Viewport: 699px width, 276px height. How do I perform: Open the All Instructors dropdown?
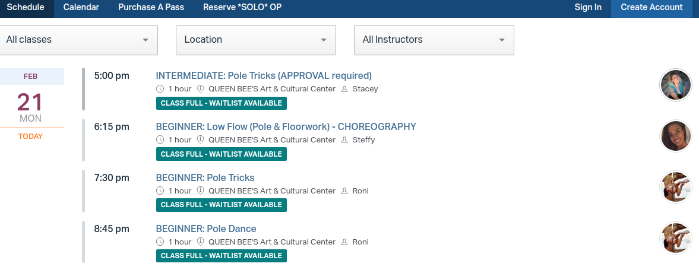(x=434, y=40)
